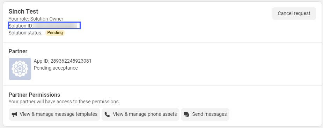The image size is (323, 128).
Task: Click the megaphone icon for message templates
Action: 14,114
